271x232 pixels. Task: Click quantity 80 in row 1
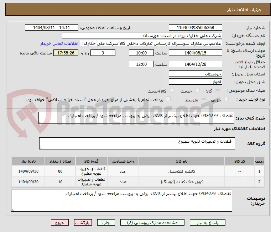click(x=60, y=171)
